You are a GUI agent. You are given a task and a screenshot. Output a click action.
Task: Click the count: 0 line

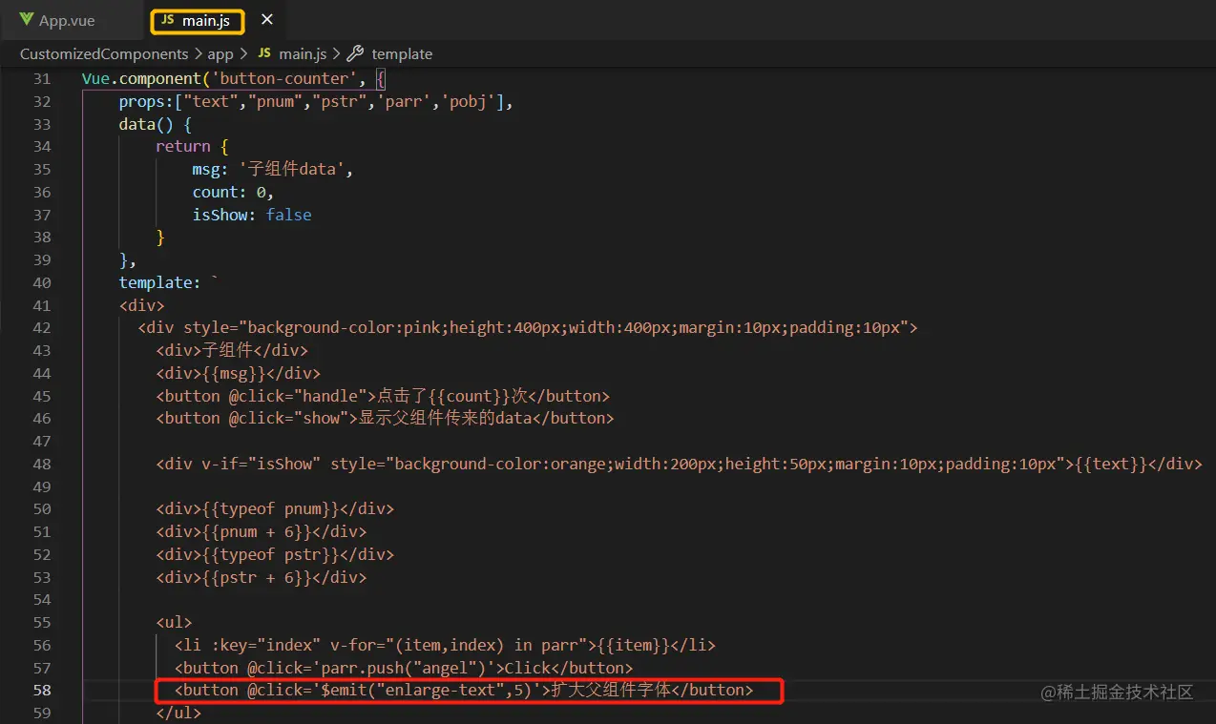pos(233,192)
